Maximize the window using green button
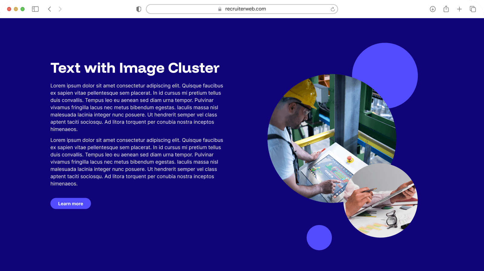Screen dimensions: 484x271 pos(22,9)
